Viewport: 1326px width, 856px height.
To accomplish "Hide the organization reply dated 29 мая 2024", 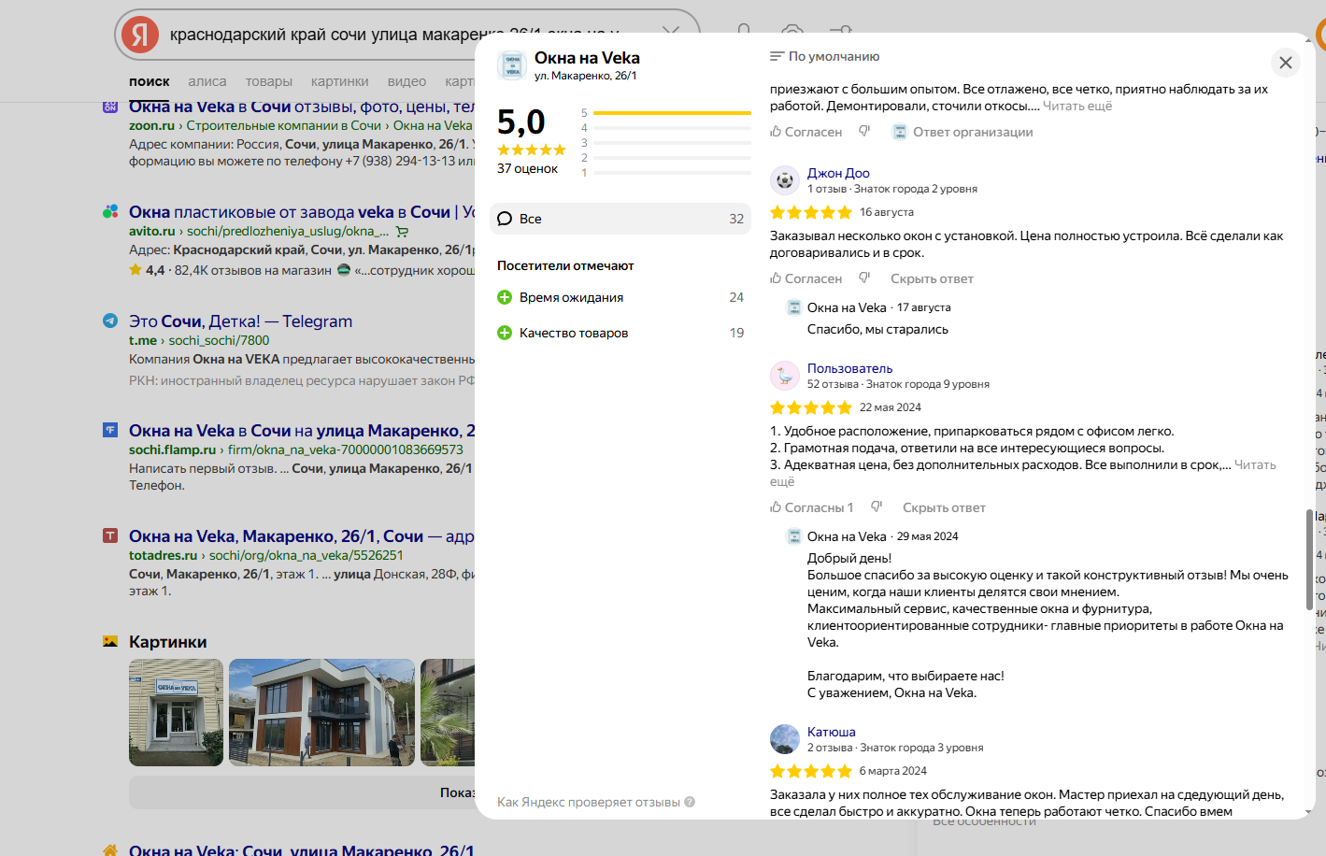I will pos(943,507).
